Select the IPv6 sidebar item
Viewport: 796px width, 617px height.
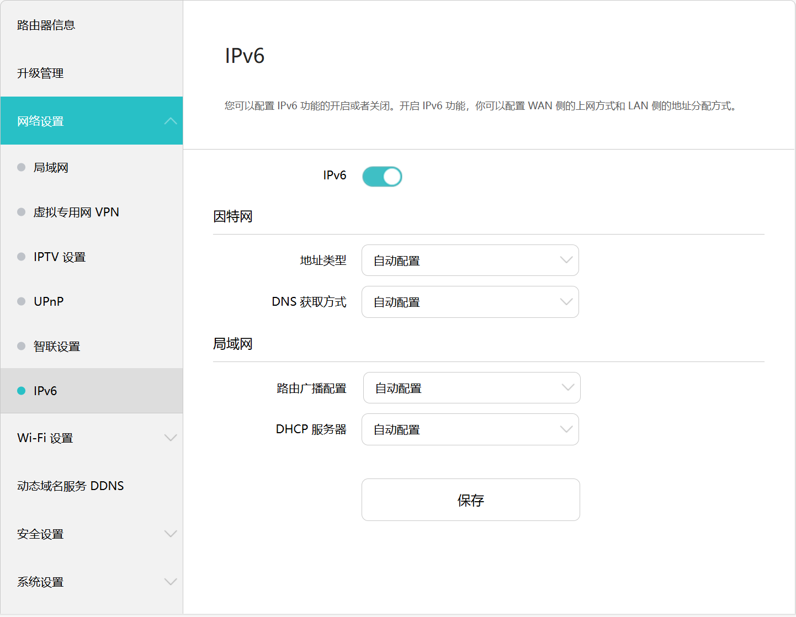(x=92, y=391)
